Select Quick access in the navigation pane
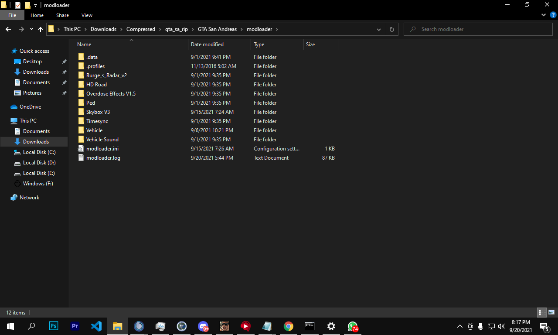This screenshot has width=558, height=335. pos(34,51)
